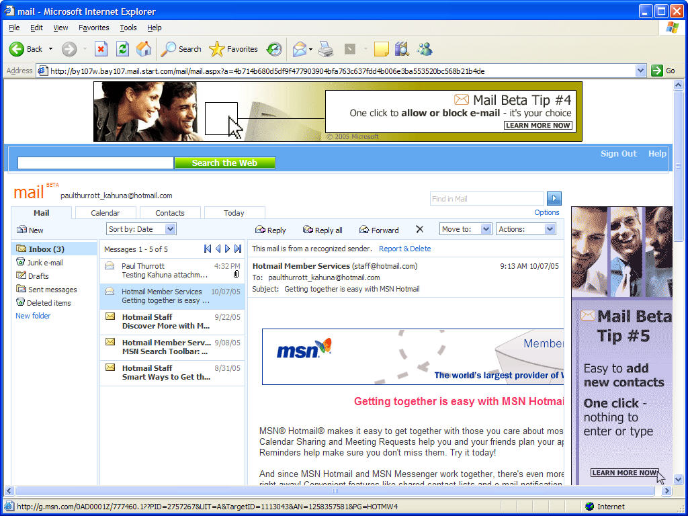The image size is (688, 516).
Task: Open the Options link
Action: tap(547, 212)
